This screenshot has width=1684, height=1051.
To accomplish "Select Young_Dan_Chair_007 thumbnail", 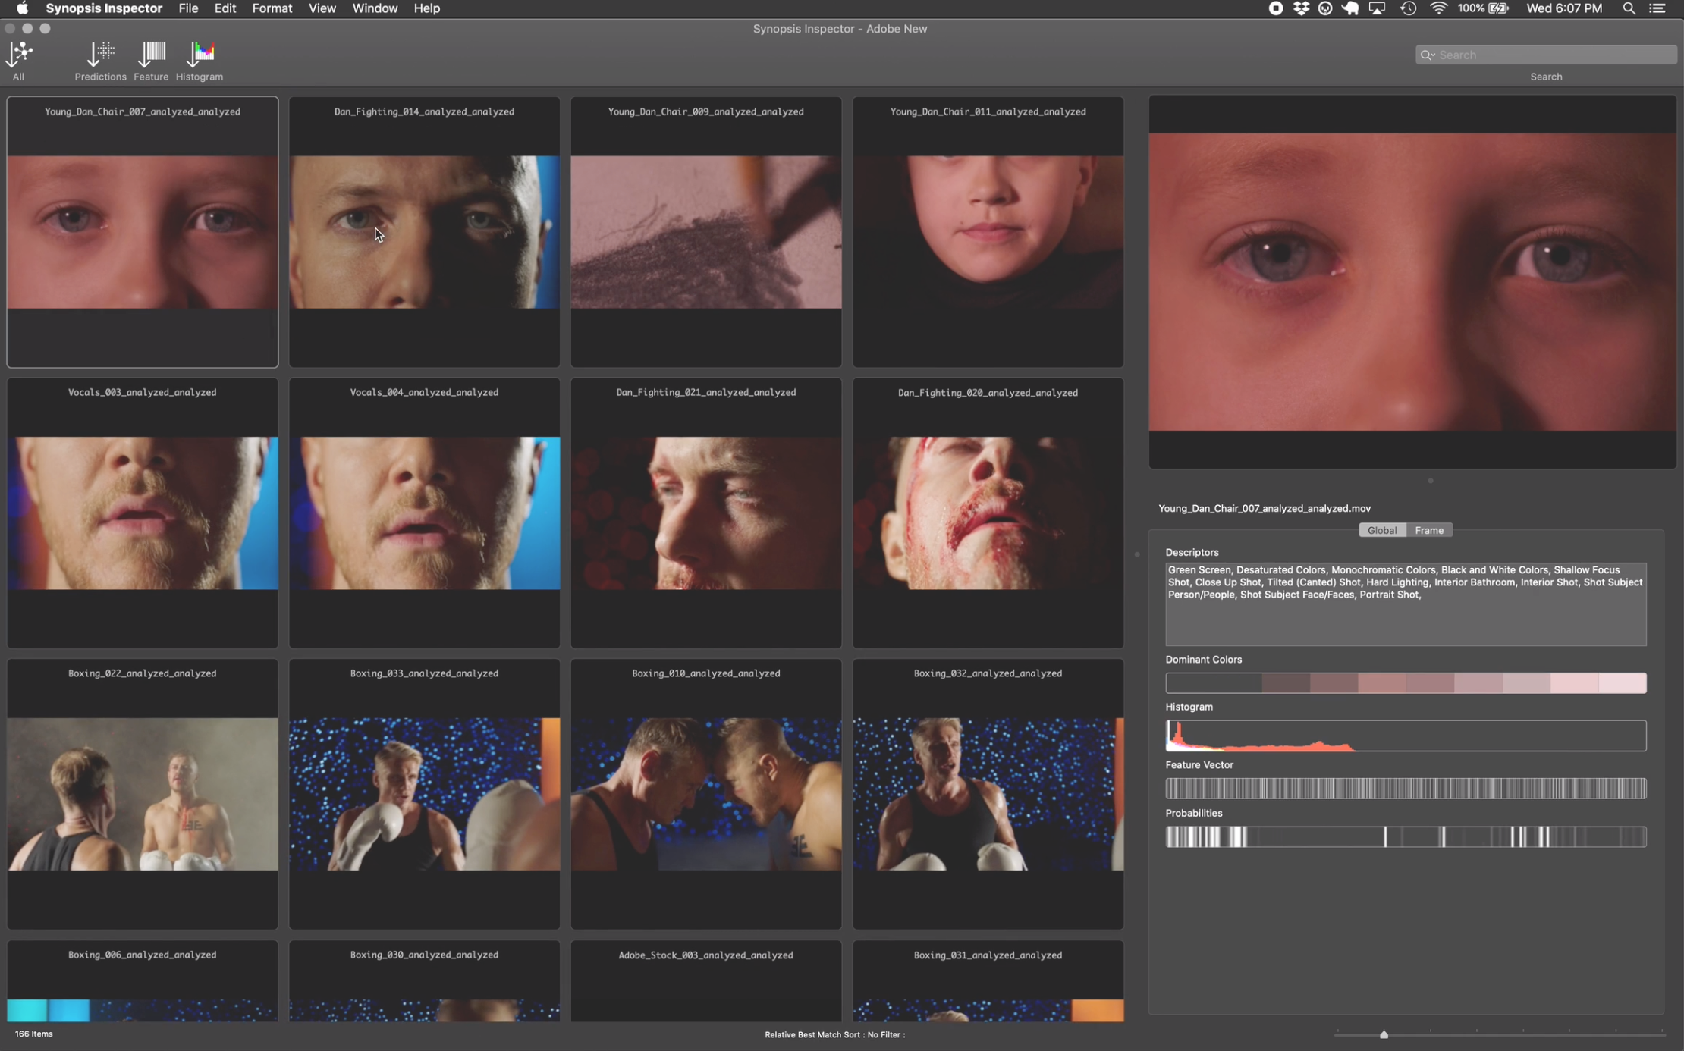I will point(143,232).
